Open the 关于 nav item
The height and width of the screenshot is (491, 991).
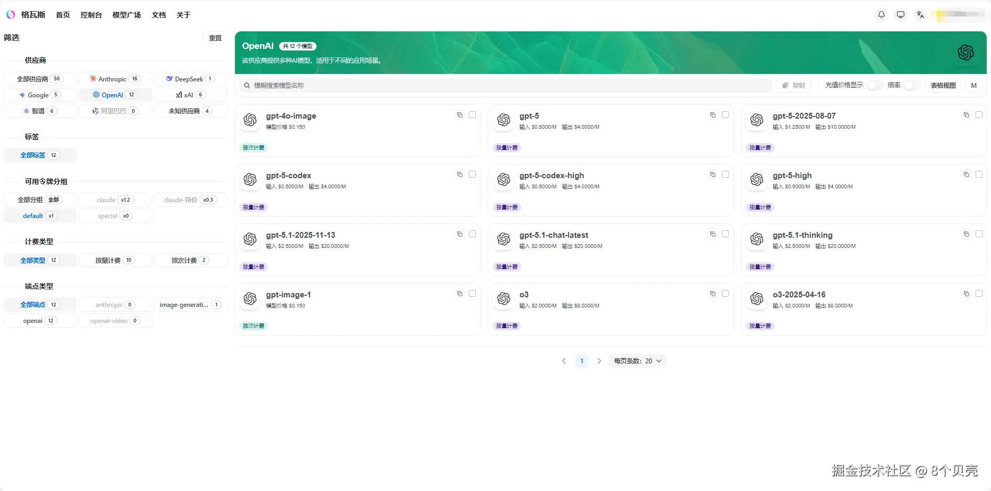(x=183, y=15)
